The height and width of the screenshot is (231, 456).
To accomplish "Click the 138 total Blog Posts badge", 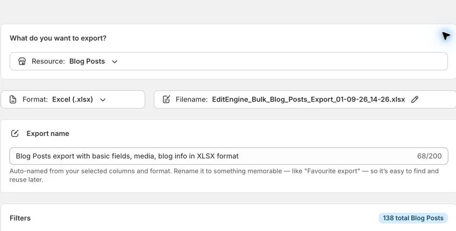I will [413, 218].
